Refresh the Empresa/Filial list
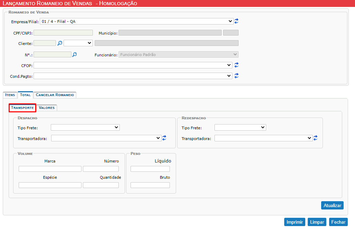 click(236, 21)
